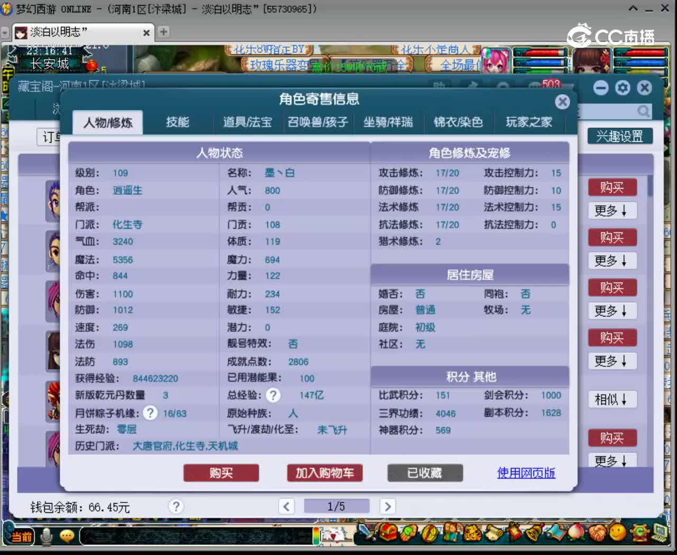Click the red health bar beside pink-haired avatar
The image size is (677, 555).
[x=541, y=52]
